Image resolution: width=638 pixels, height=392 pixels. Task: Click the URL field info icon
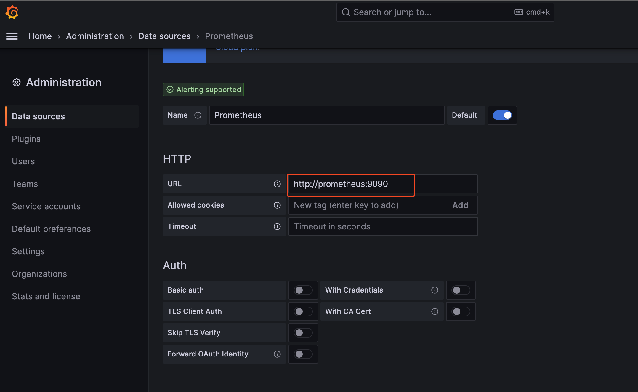coord(277,184)
